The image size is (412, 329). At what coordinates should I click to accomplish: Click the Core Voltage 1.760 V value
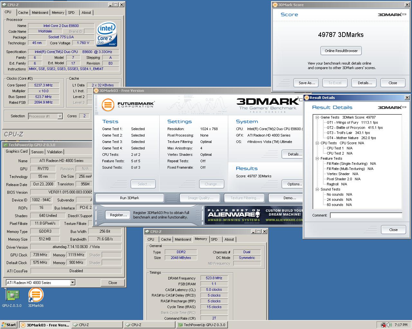(x=83, y=43)
